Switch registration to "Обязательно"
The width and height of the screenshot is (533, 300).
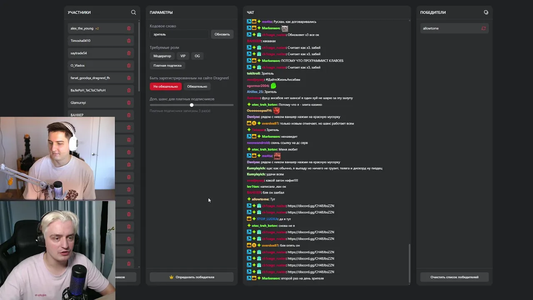197,87
